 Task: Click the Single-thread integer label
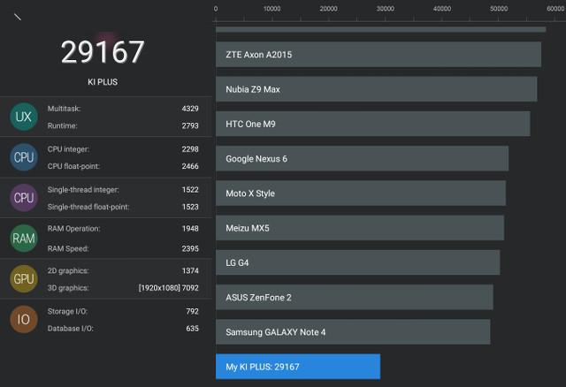[83, 190]
